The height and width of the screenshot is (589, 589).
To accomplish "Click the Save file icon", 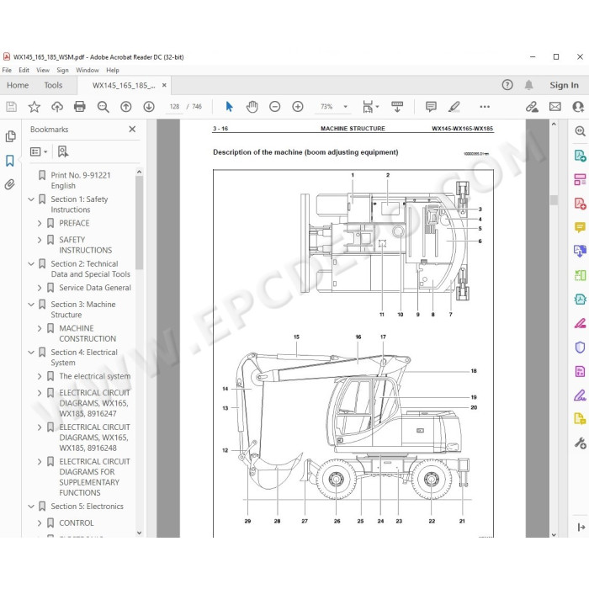I will tap(11, 107).
